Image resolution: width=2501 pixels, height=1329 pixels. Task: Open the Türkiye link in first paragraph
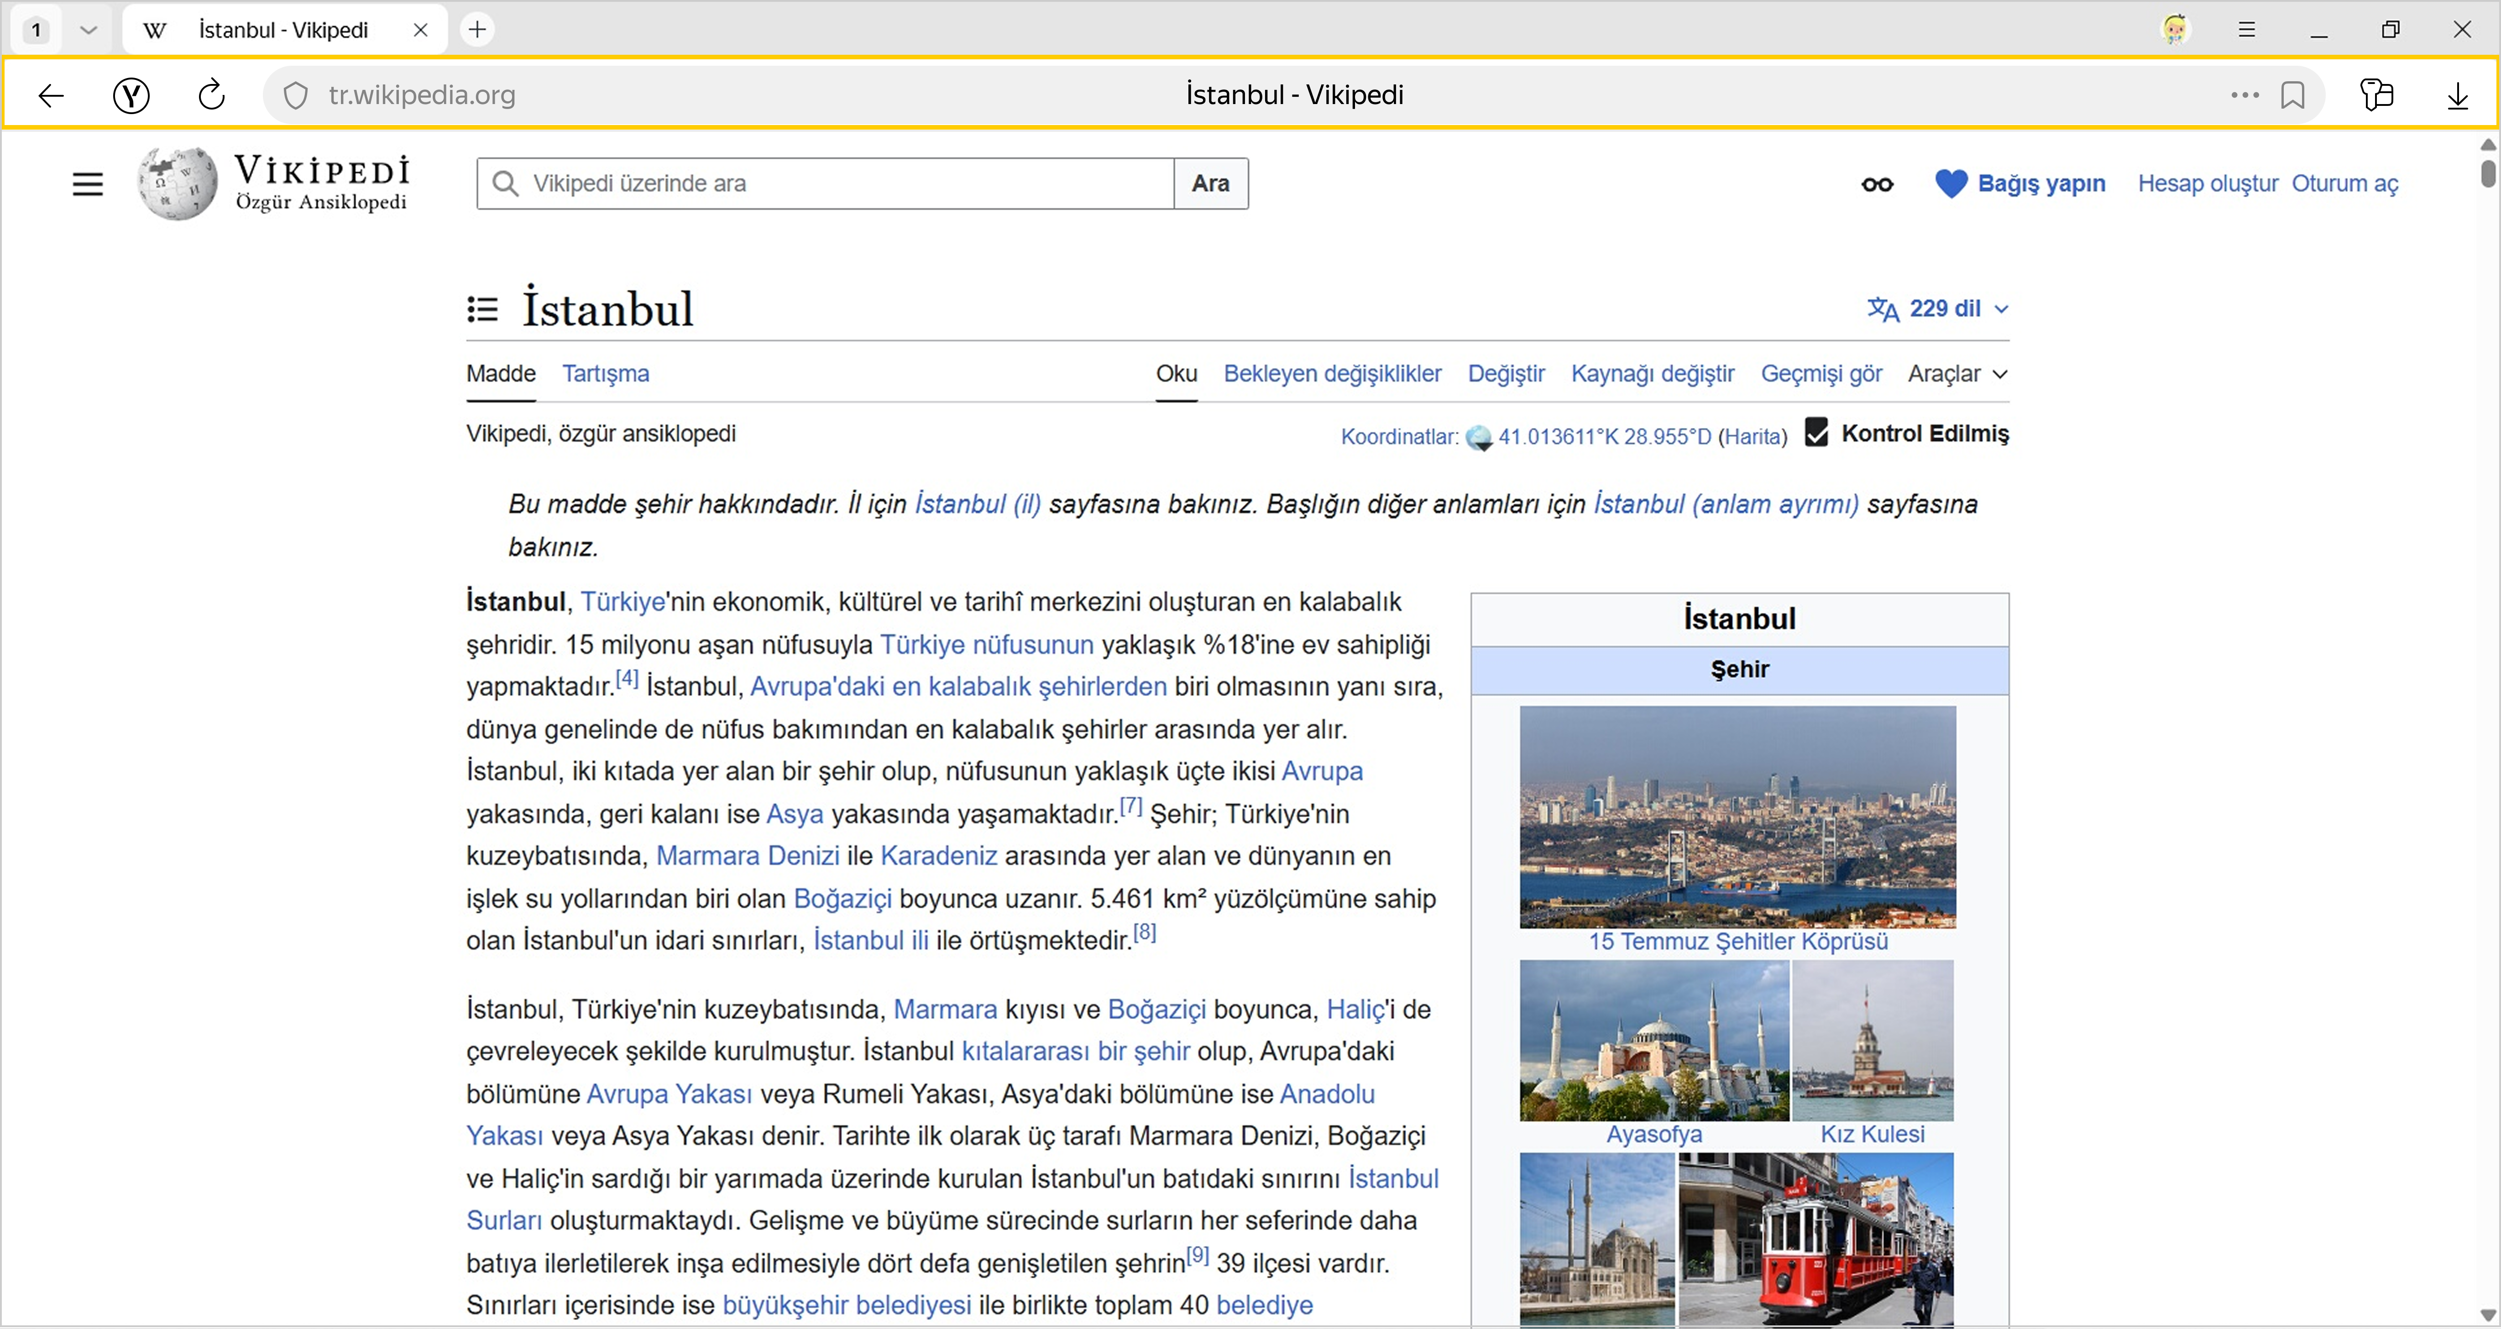623,602
